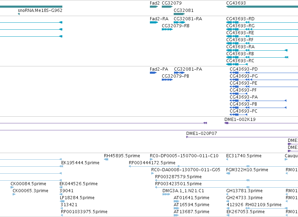This screenshot has height=217, width=298.
Task: Click the DME1-002K19 clone label
Action: [240, 120]
